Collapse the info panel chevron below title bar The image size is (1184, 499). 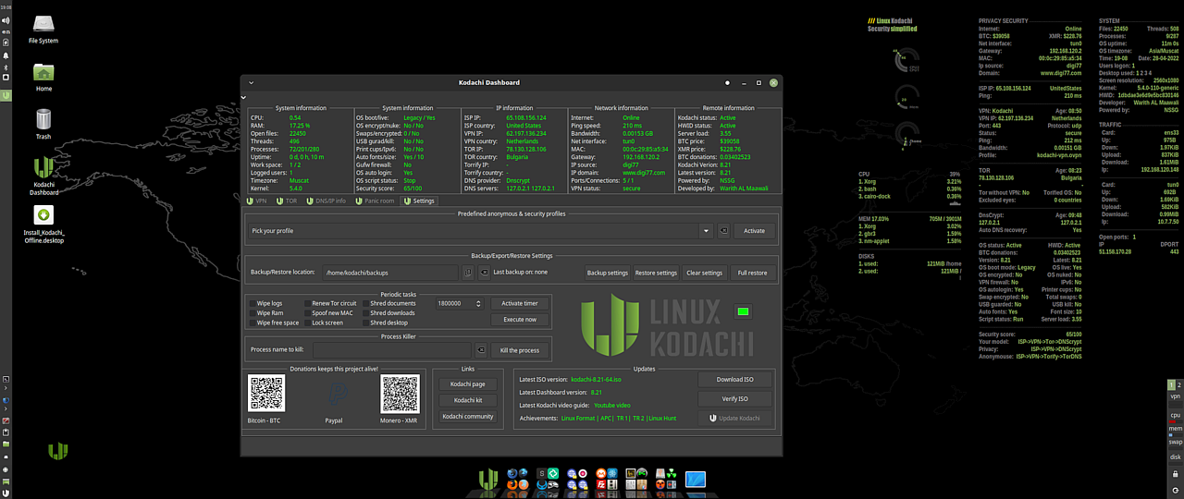(x=244, y=96)
